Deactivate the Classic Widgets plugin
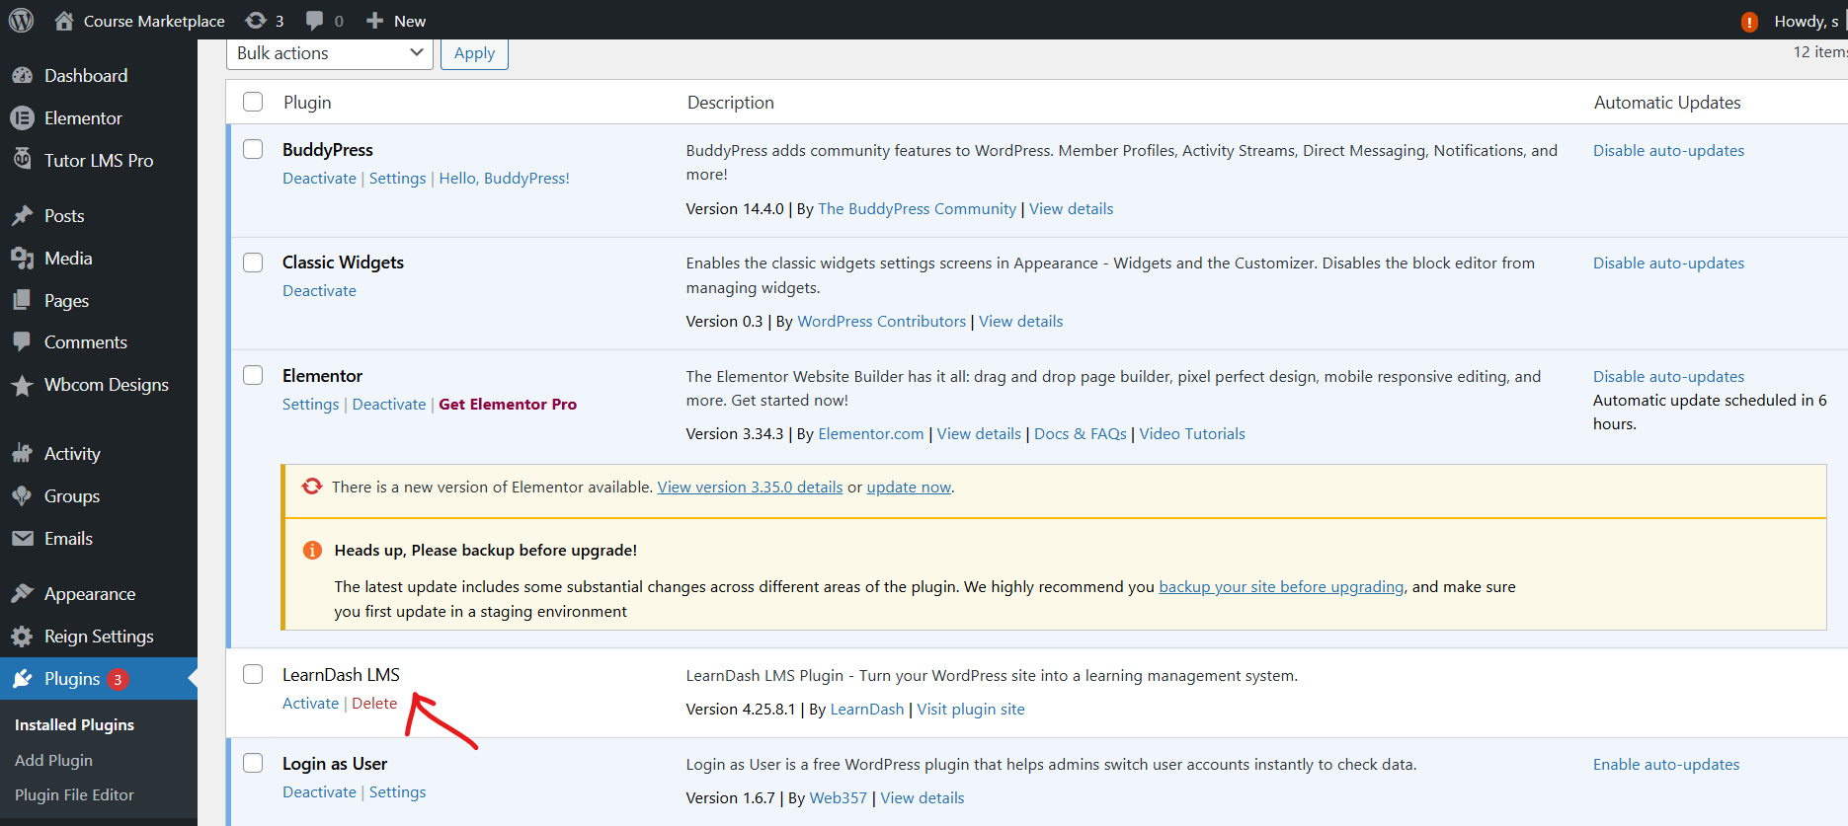 coord(319,291)
